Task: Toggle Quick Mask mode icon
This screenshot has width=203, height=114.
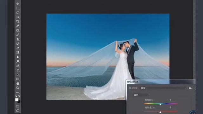Action: point(18,106)
